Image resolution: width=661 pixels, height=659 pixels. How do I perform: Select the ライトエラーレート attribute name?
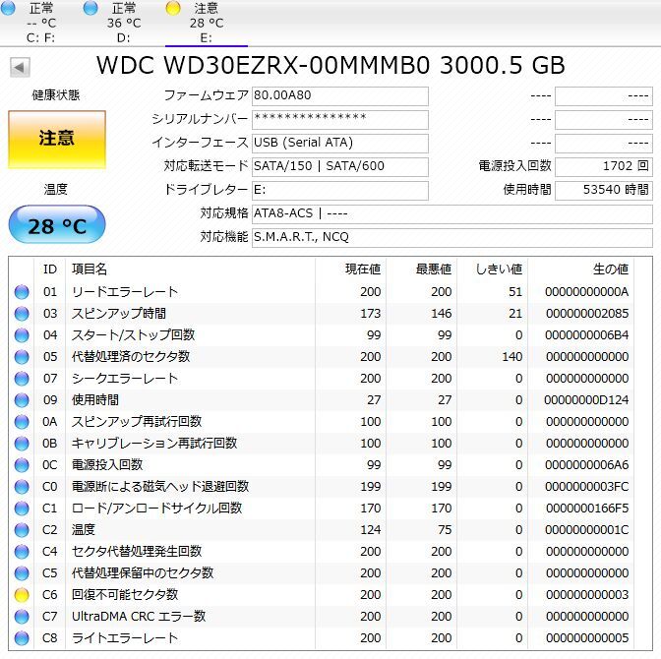pos(125,638)
